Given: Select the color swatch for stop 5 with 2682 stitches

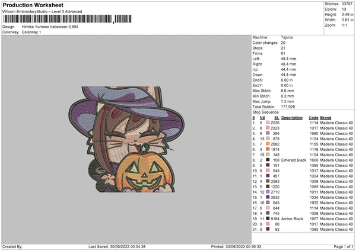Looking at the screenshot, I should (x=268, y=144).
